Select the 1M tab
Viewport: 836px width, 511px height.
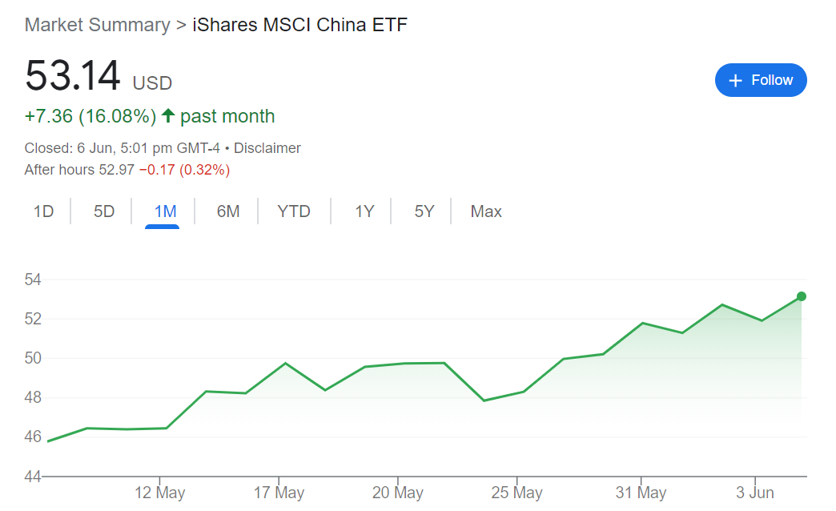(x=165, y=211)
